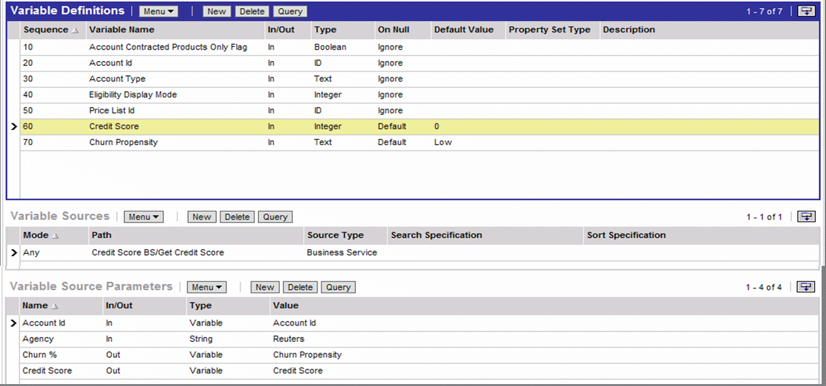Click the row selector arrow beside the Any mode row
This screenshot has height=386, width=826.
tap(14, 252)
